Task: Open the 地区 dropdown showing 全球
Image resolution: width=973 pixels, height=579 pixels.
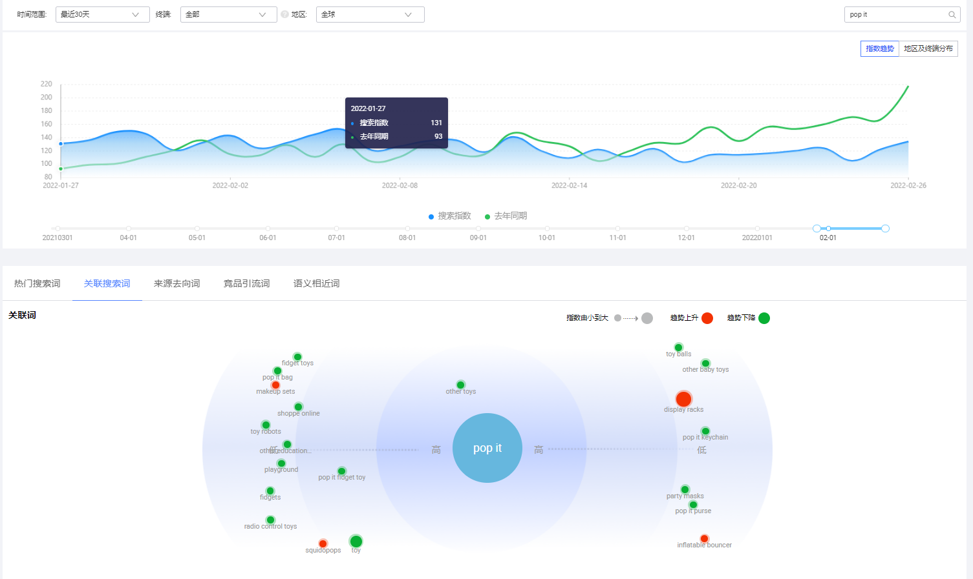Action: click(370, 14)
